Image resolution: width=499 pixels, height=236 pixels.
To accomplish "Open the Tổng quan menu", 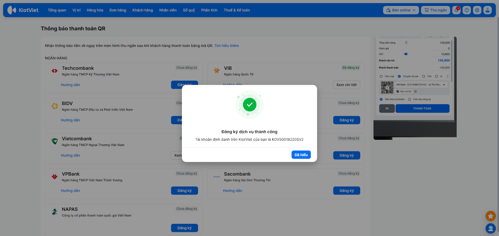I will click(x=57, y=10).
